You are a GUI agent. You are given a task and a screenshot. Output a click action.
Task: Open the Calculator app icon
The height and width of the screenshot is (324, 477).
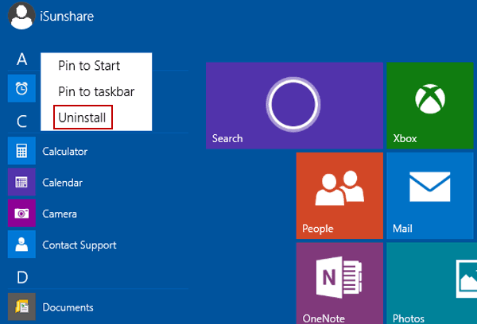[21, 151]
